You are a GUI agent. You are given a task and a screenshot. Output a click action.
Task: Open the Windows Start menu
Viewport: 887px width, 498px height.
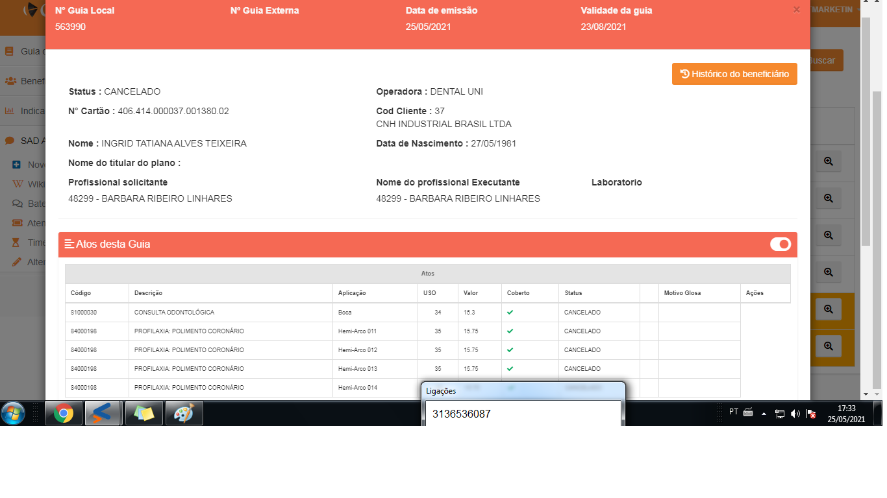[x=14, y=413]
